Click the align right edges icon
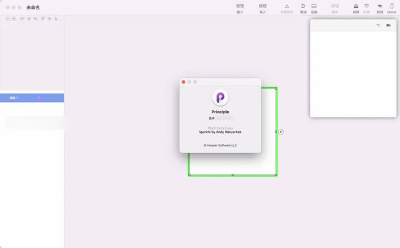 (35, 19)
